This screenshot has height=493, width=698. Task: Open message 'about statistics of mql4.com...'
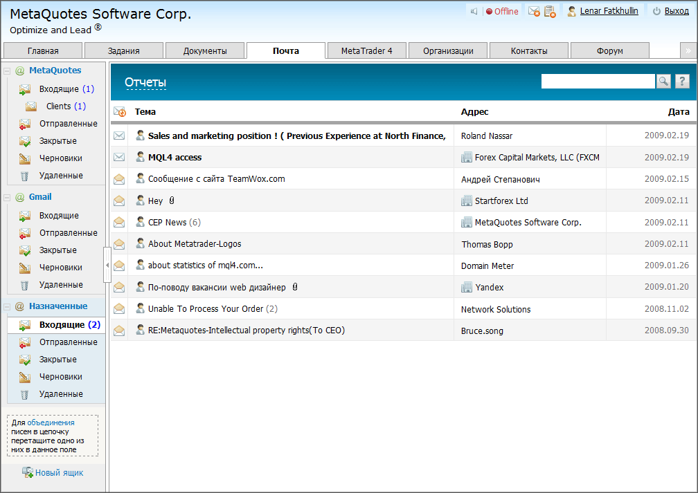point(206,266)
